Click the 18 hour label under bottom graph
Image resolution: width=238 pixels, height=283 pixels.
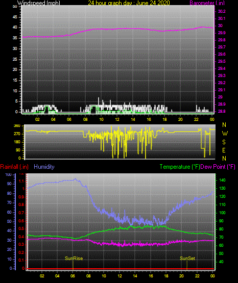click(166, 276)
